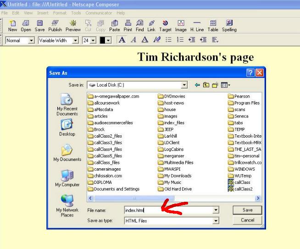Click the file list horizontal scrollbar thumb
The image size is (300, 249).
coord(134,198)
